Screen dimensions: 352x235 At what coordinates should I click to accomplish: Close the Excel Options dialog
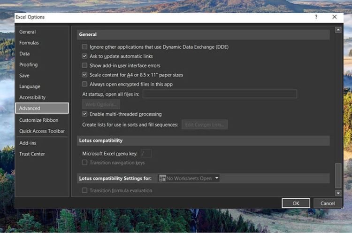[x=335, y=17]
